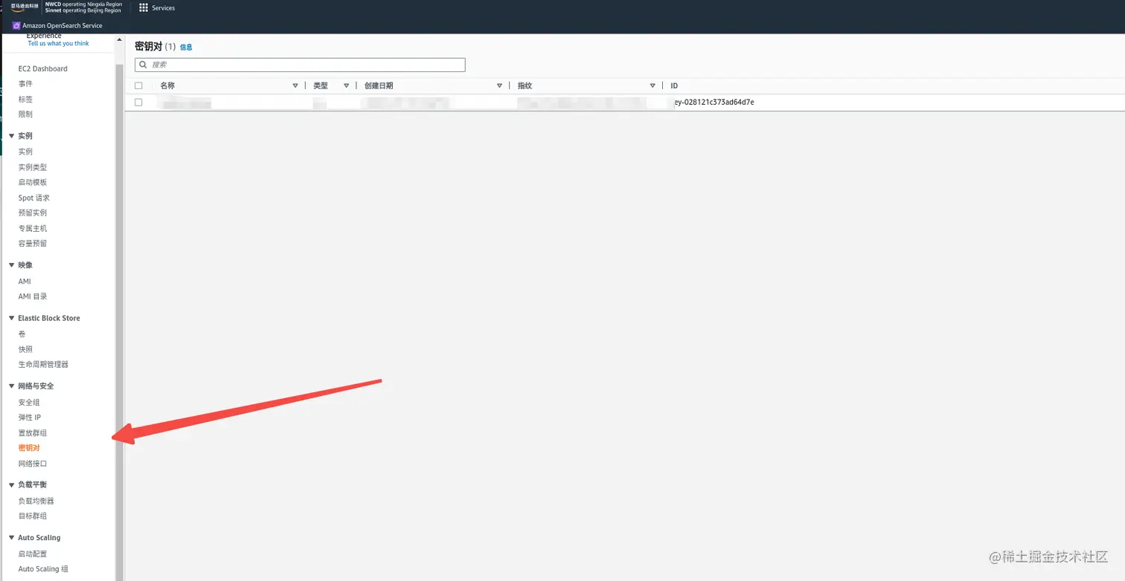Sort by the 创建日期 column arrow
1125x581 pixels.
[x=499, y=86]
